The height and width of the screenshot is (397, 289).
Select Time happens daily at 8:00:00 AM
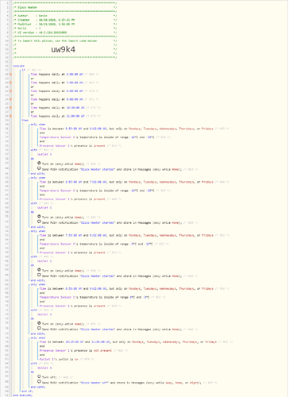56,91
